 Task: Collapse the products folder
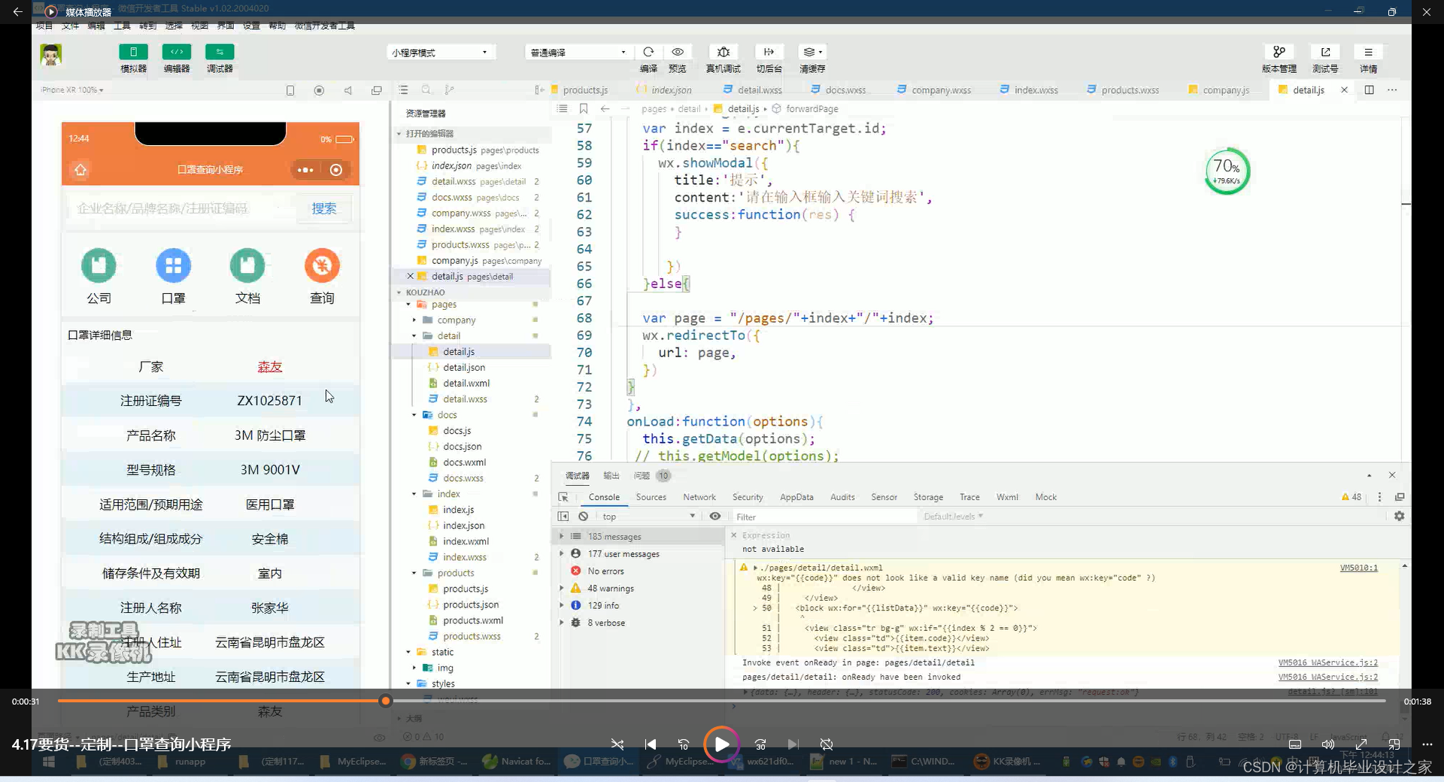[x=414, y=573]
